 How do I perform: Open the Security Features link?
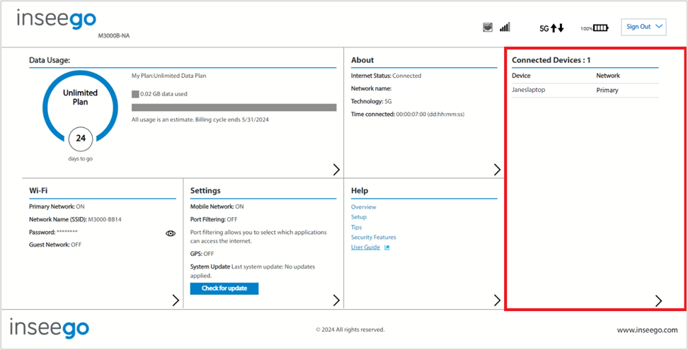(374, 238)
